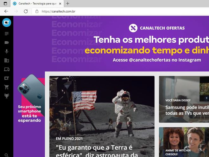
Task: Open a new browser tab with plus button
Action: (68, 3)
